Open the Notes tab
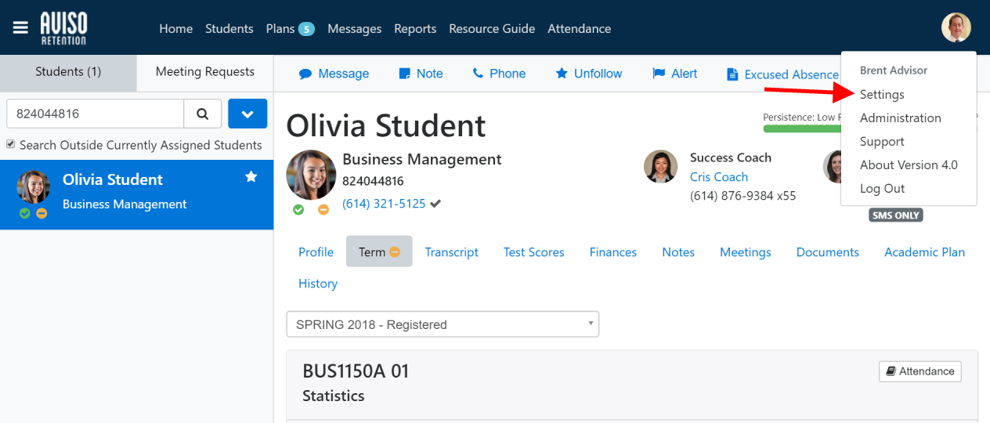Image resolution: width=990 pixels, height=423 pixels. [678, 251]
